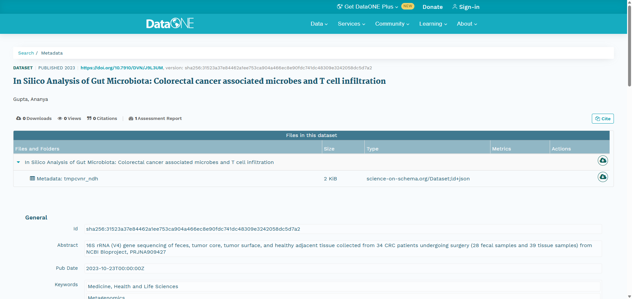Click author name Gupta, Ananya
The width and height of the screenshot is (632, 299).
pyautogui.click(x=31, y=99)
